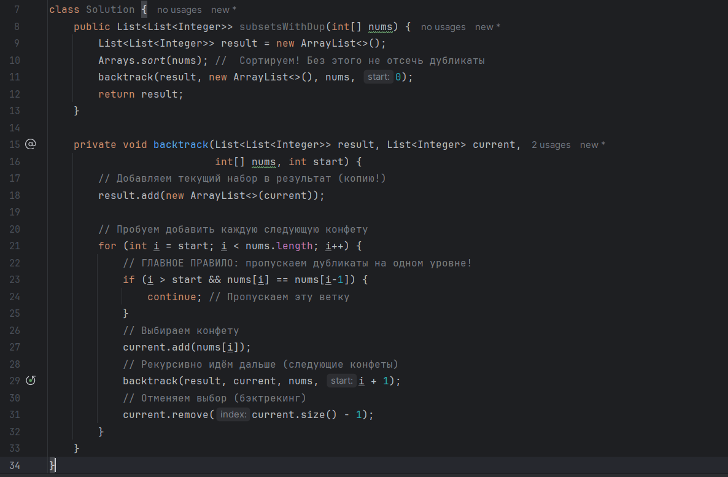Click the 'continue' keyword on line 24

click(x=172, y=297)
